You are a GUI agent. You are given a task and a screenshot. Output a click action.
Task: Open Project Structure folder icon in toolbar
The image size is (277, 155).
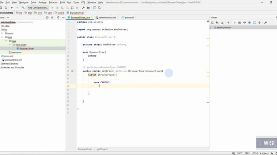tap(88, 8)
